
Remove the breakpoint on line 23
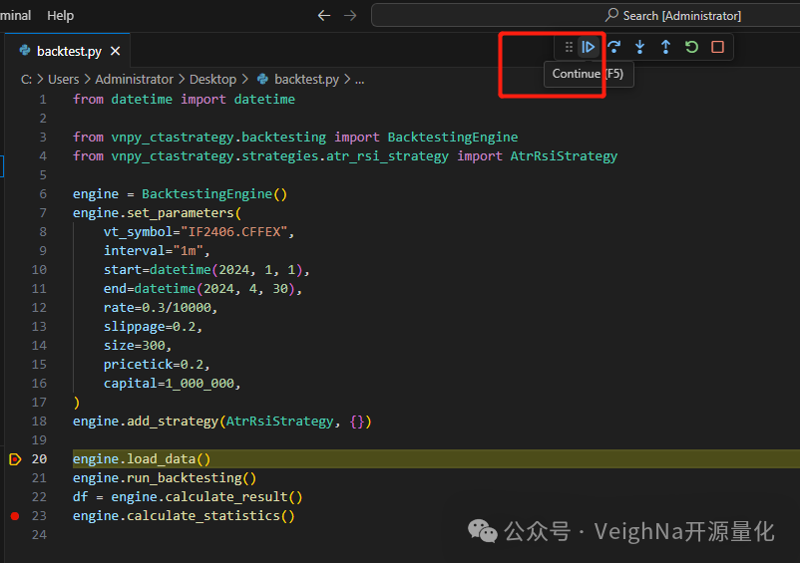click(14, 516)
